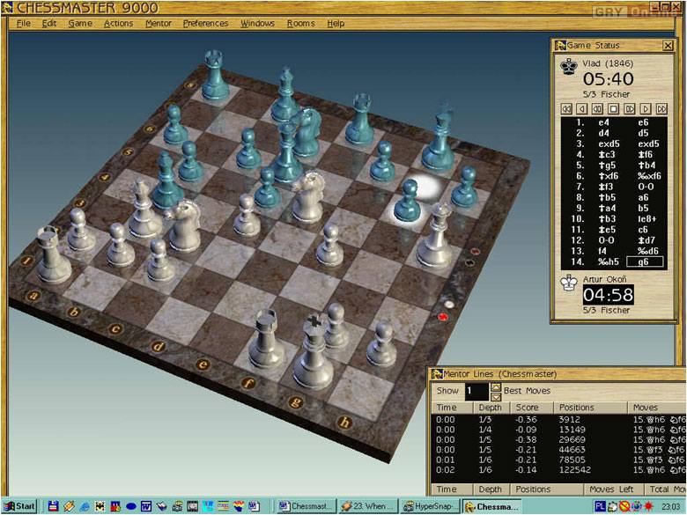Viewport: 687px width, 515px height.
Task: Step forward one move in Game Status
Action: click(x=646, y=108)
